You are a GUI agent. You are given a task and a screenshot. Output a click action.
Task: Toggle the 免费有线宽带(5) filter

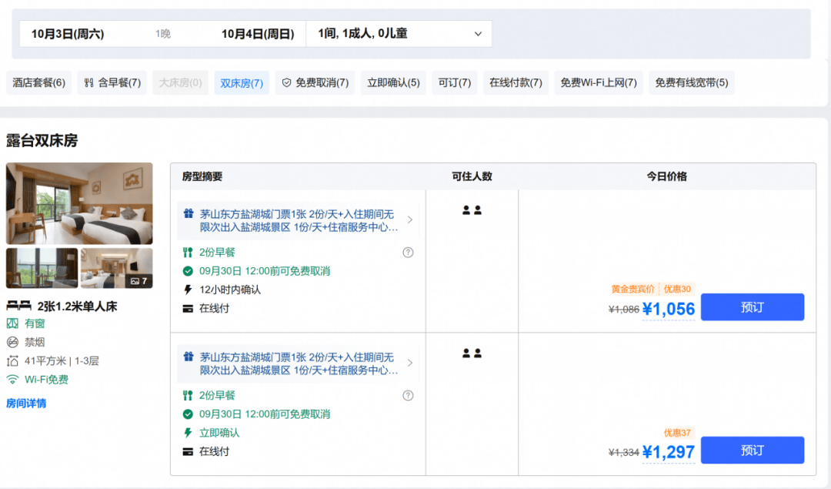pos(692,82)
